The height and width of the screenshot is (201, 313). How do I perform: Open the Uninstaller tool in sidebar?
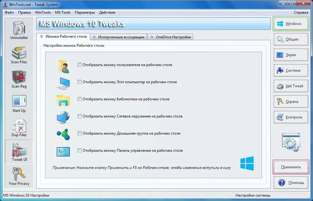click(x=19, y=30)
